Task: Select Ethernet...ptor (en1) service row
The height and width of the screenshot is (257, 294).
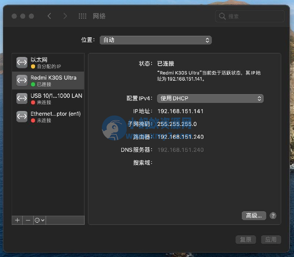Action: click(48, 116)
